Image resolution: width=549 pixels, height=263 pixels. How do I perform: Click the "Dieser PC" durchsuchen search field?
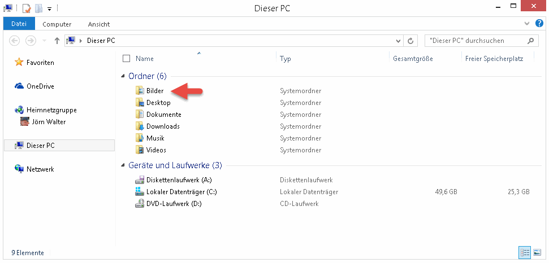(x=475, y=41)
